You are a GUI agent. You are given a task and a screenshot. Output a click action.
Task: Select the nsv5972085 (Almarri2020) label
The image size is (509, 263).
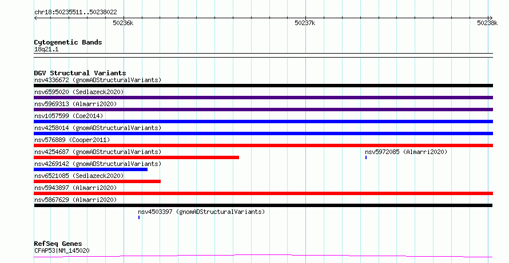coord(406,152)
